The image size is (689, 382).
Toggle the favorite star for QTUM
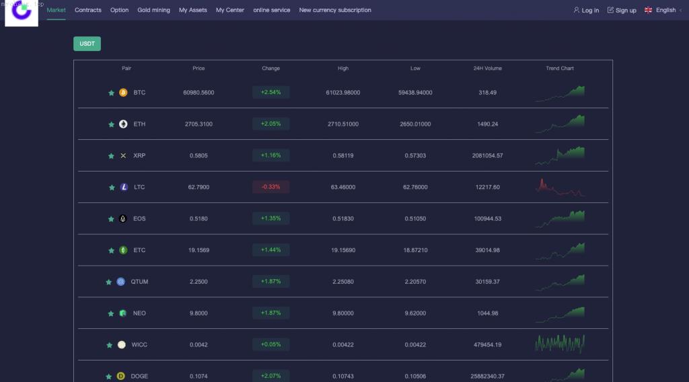point(108,282)
